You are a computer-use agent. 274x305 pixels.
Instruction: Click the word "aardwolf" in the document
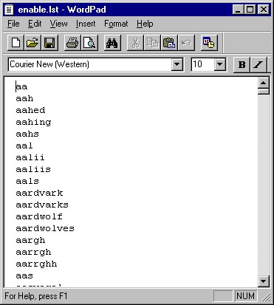(39, 216)
